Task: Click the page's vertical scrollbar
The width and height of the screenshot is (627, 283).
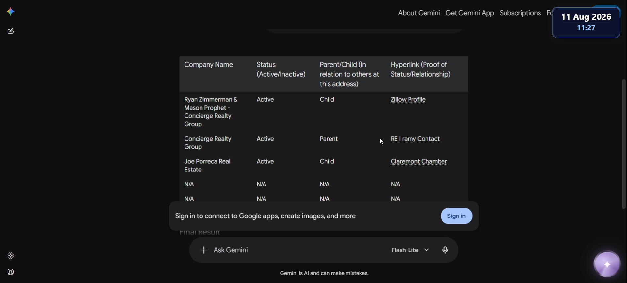Action: 624,144
